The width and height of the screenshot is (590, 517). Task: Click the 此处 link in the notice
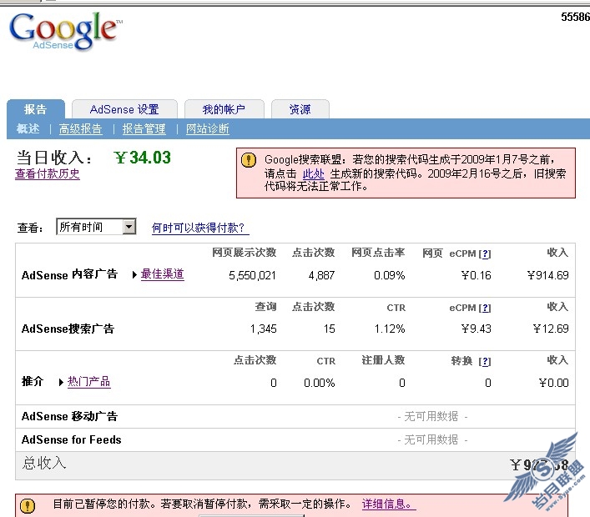pyautogui.click(x=313, y=174)
